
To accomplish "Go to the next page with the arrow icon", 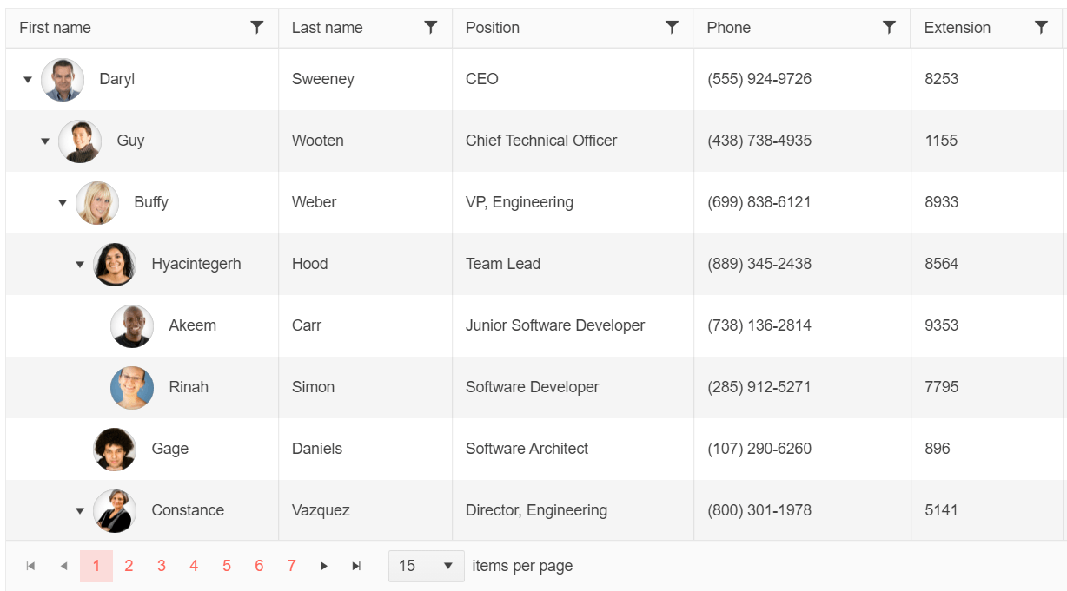I will [324, 565].
